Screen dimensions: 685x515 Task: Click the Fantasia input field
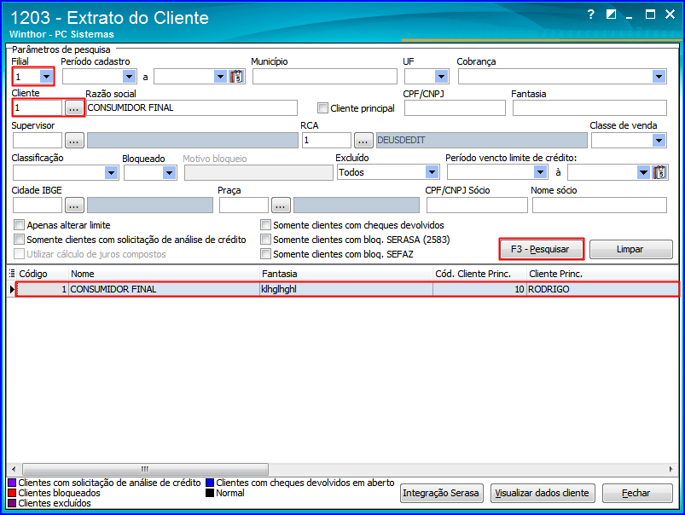[589, 108]
